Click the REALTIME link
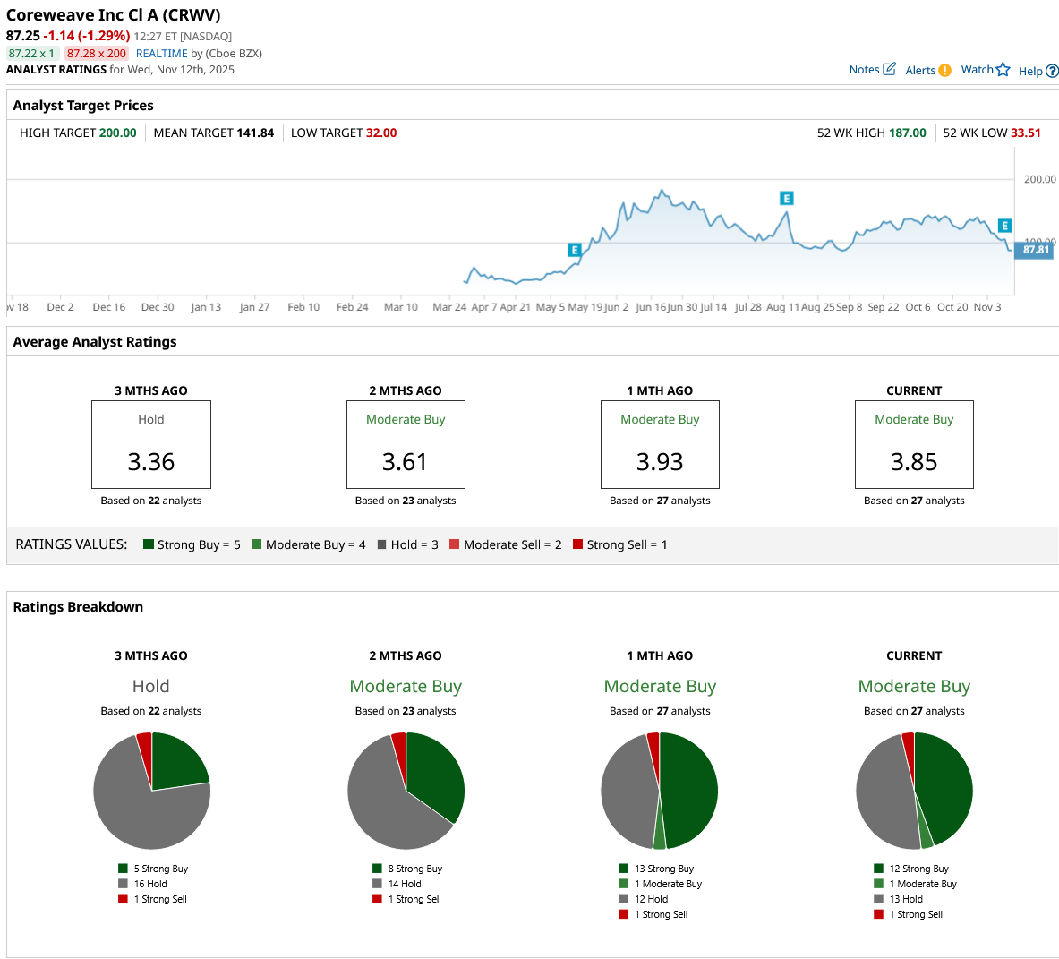This screenshot has width=1059, height=959. tap(161, 54)
